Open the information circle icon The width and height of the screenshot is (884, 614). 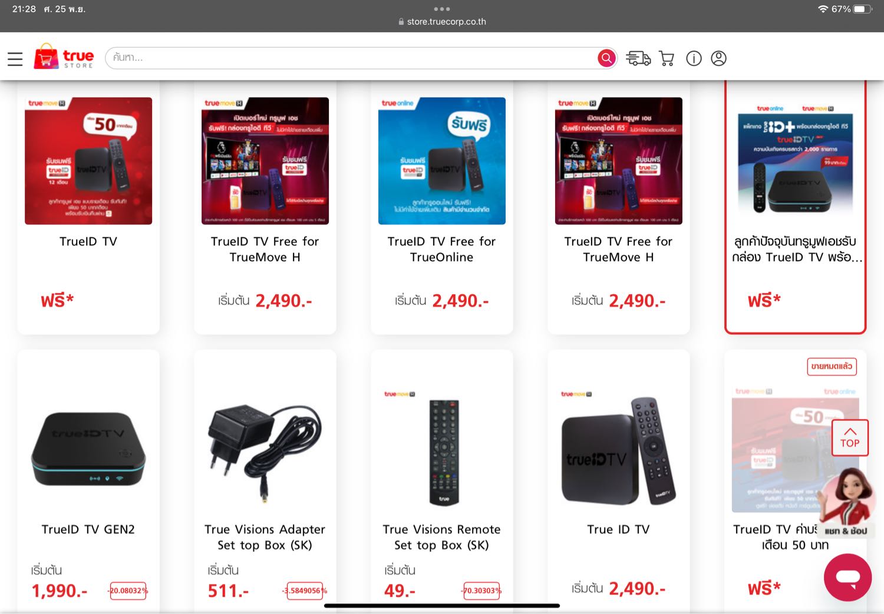click(x=694, y=58)
